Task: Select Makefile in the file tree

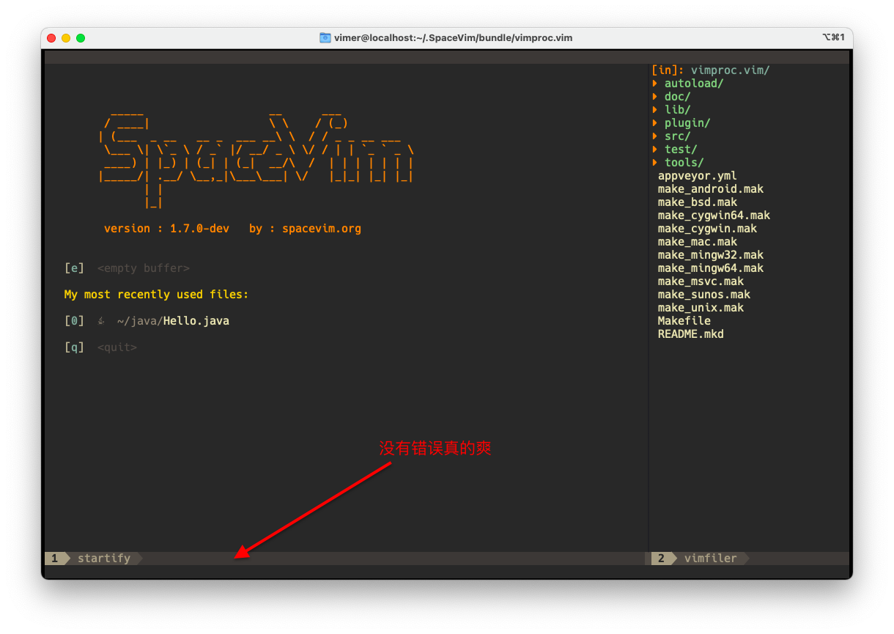Action: click(684, 321)
